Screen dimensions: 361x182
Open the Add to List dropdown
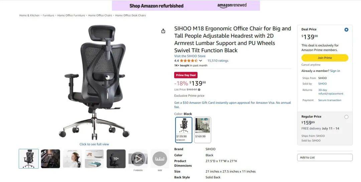tap(325, 157)
